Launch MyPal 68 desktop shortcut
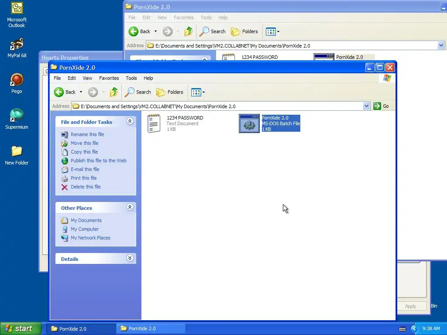447x335 pixels. [17, 48]
